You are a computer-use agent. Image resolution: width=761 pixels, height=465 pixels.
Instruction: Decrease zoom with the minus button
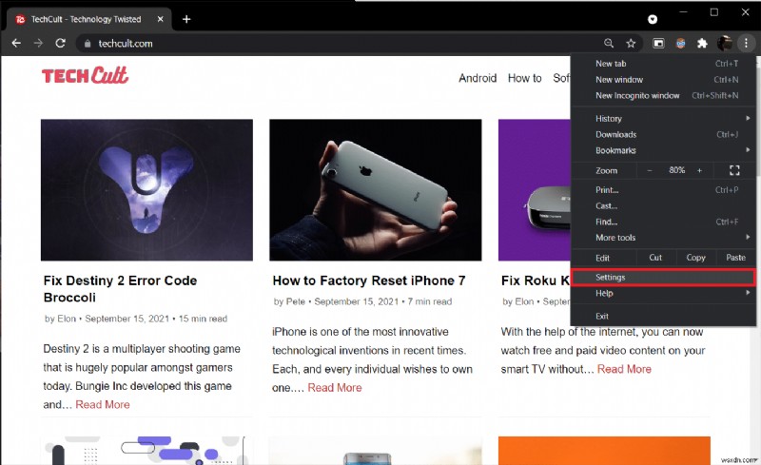(650, 170)
